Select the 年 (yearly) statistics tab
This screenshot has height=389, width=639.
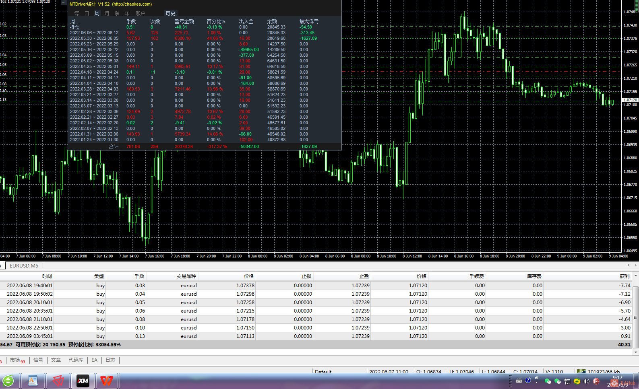pyautogui.click(x=127, y=13)
